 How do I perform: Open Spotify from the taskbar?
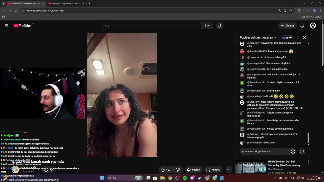pyautogui.click(x=185, y=178)
